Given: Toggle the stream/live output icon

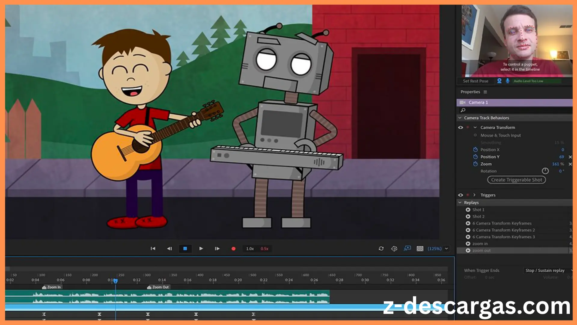Looking at the screenshot, I should (407, 249).
